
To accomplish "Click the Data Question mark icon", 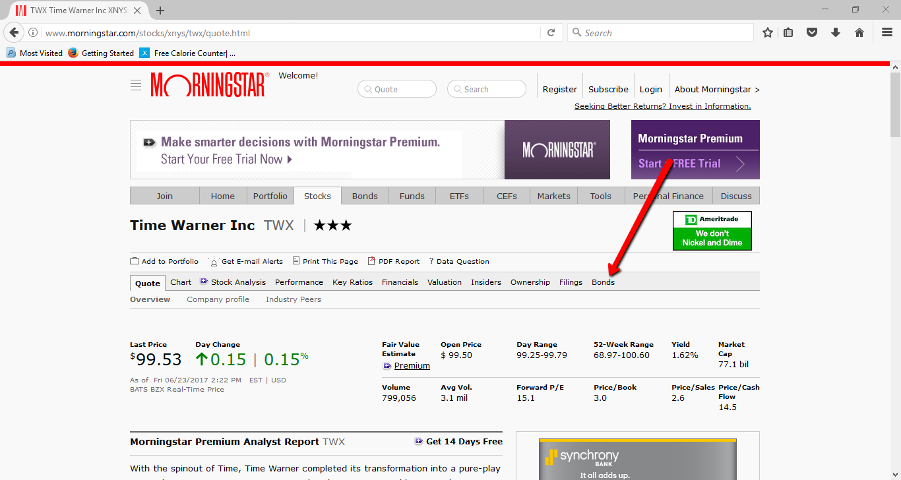I will 431,261.
